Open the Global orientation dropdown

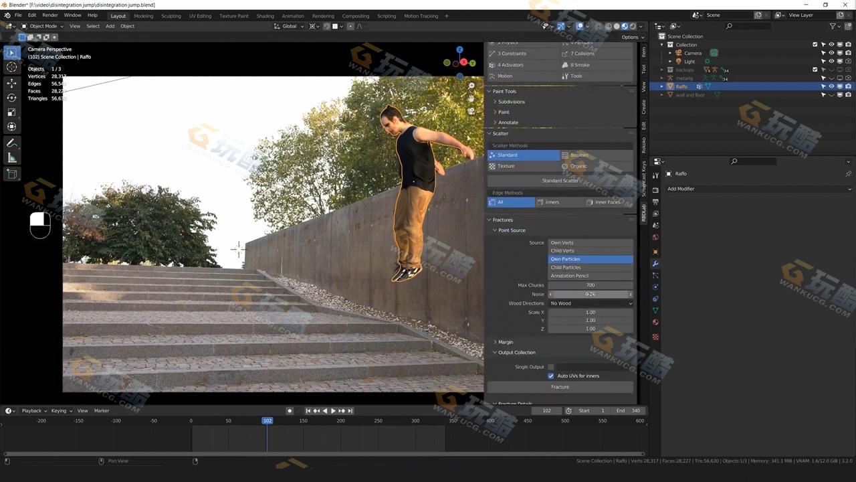(290, 26)
